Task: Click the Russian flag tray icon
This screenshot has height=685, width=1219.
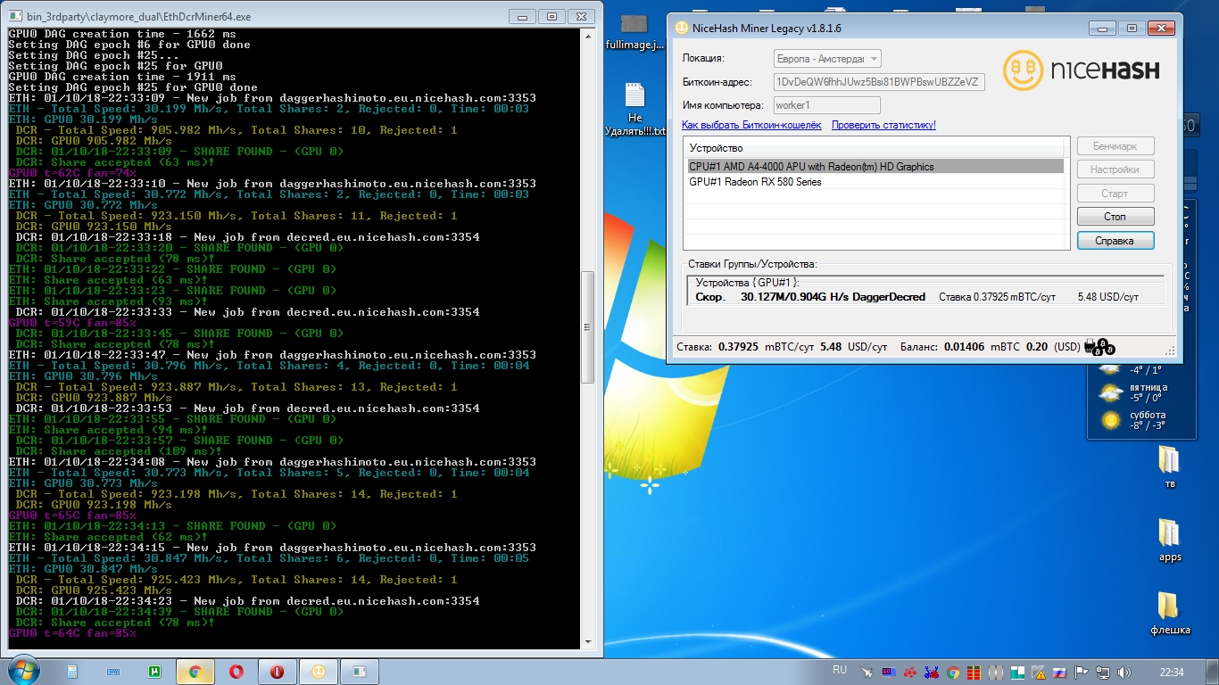Action: pyautogui.click(x=1059, y=673)
